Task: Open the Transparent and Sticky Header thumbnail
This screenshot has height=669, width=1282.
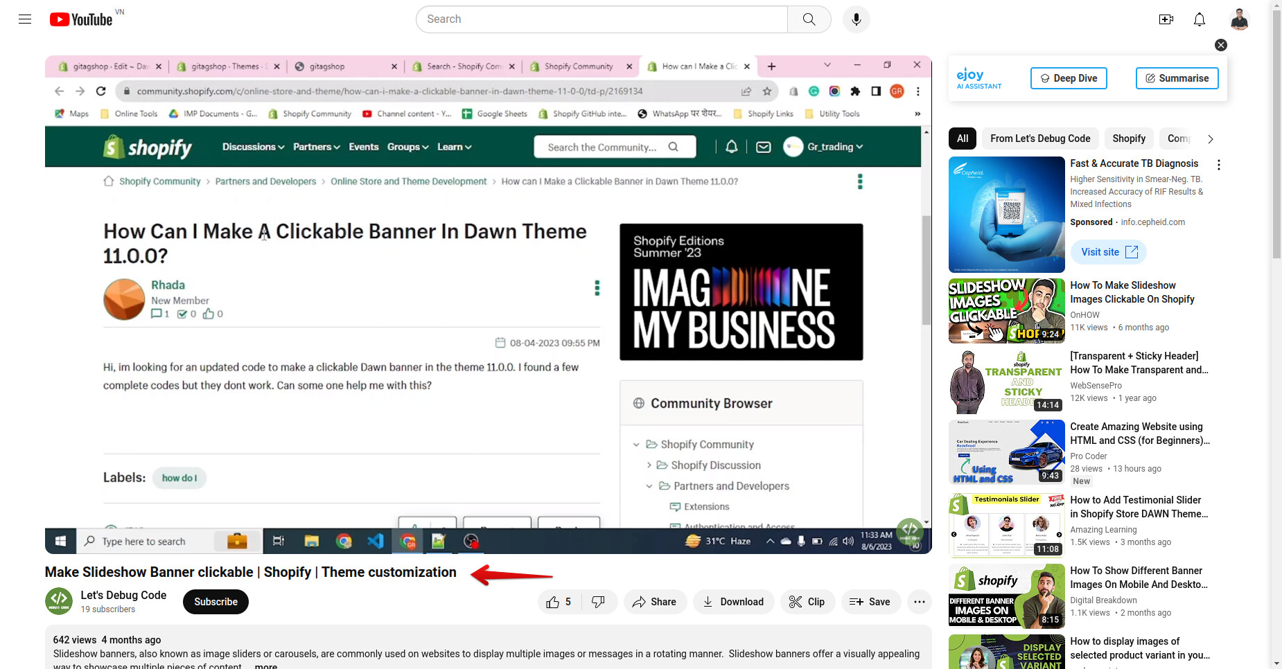Action: tap(1006, 382)
